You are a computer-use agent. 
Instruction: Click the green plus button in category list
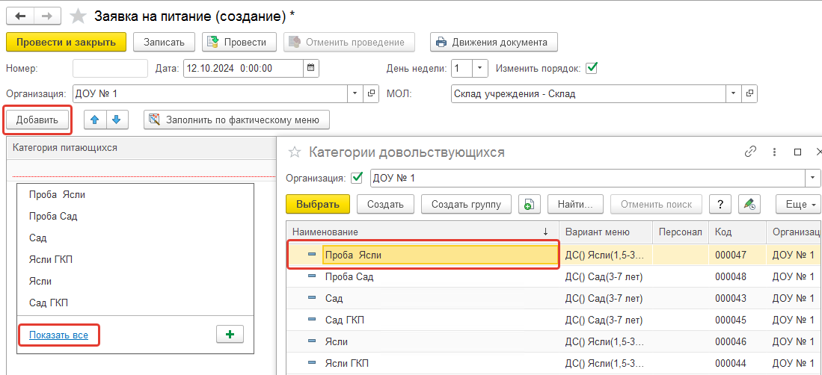coord(230,334)
